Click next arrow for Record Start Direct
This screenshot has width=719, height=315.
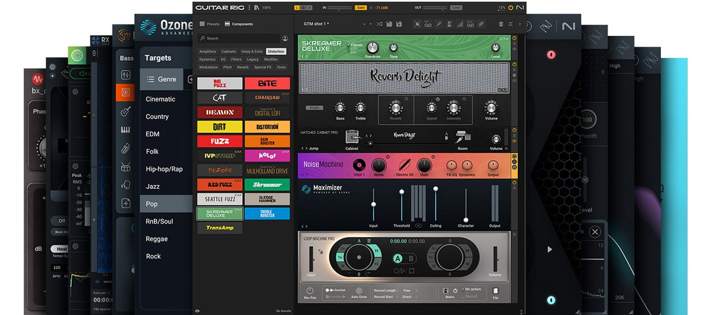(416, 297)
